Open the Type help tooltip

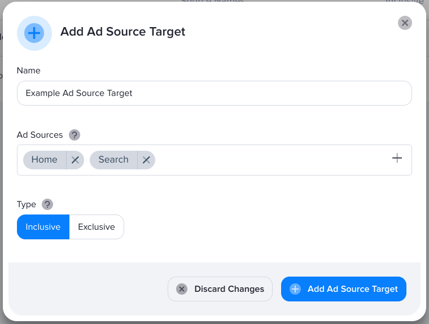click(x=47, y=204)
